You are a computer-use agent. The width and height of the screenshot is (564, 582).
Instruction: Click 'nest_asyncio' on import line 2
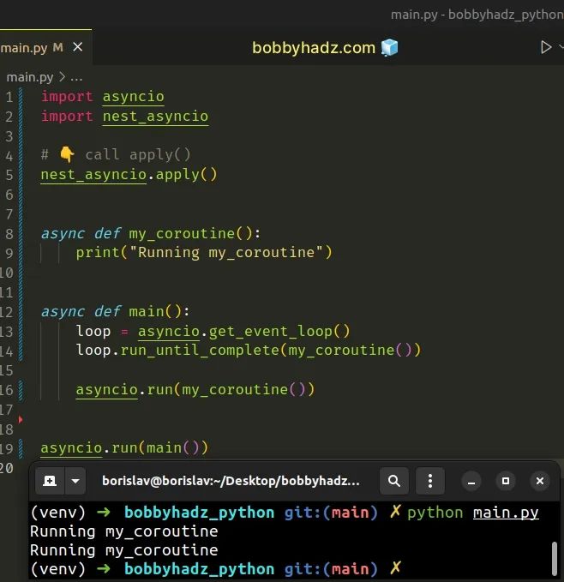pos(155,117)
